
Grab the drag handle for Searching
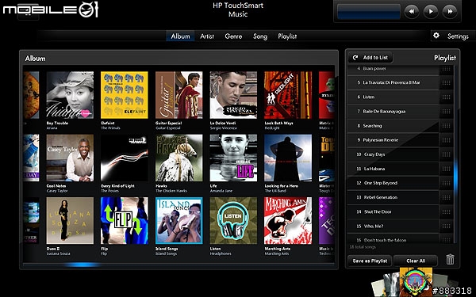[x=446, y=126]
